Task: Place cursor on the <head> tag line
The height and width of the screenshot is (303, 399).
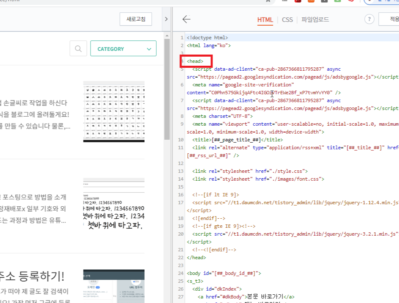Action: click(195, 61)
